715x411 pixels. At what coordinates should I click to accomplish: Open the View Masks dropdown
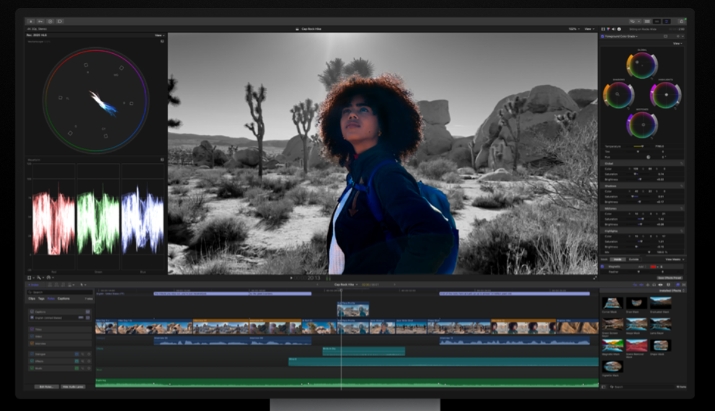(x=675, y=259)
